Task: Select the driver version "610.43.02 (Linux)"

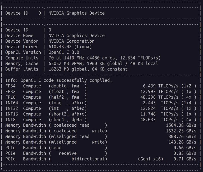Action: click(x=70, y=47)
